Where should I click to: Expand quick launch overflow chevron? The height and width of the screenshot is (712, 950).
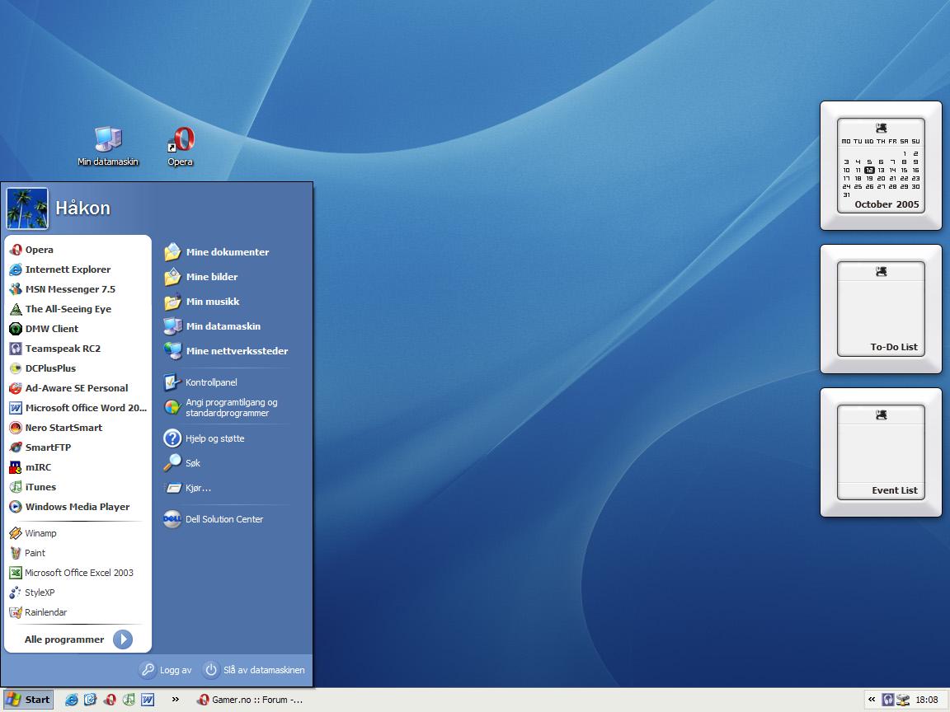pyautogui.click(x=175, y=700)
